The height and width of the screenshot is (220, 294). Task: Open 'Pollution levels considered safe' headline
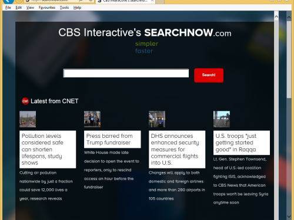tap(48, 150)
